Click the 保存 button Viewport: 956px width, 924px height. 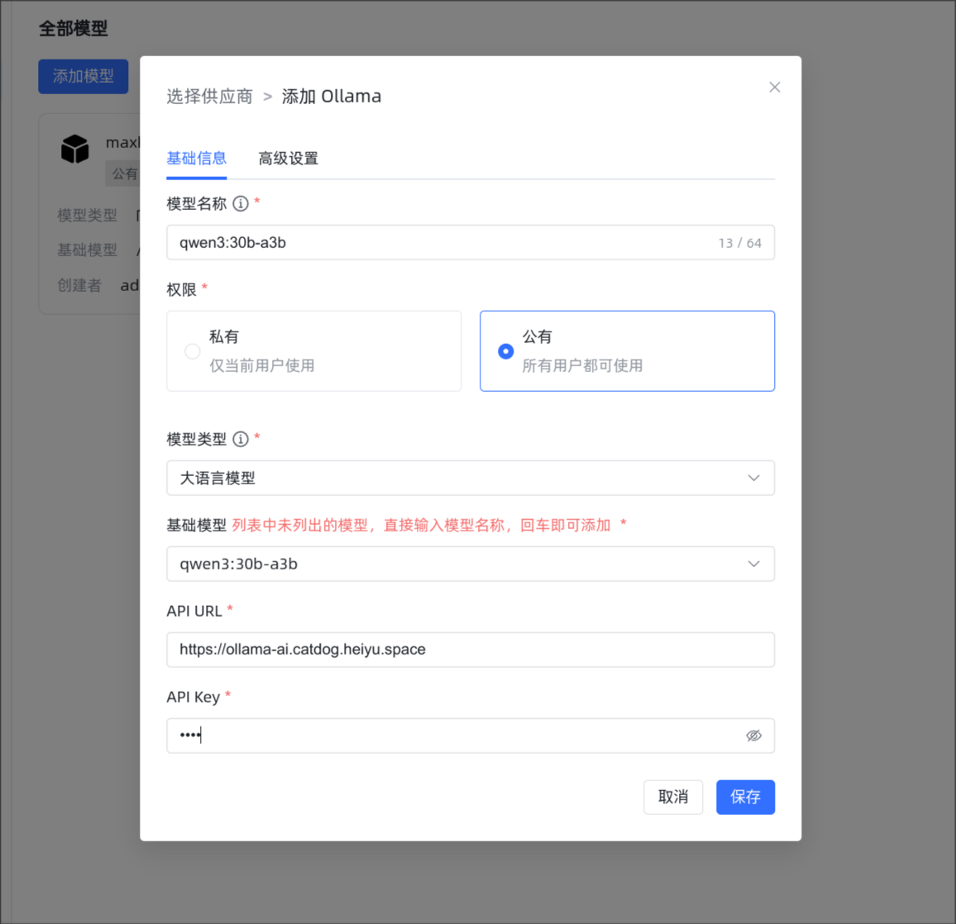point(745,798)
